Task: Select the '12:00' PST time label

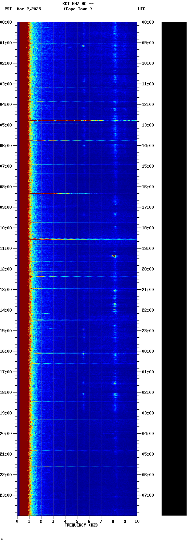Action: [x=6, y=269]
